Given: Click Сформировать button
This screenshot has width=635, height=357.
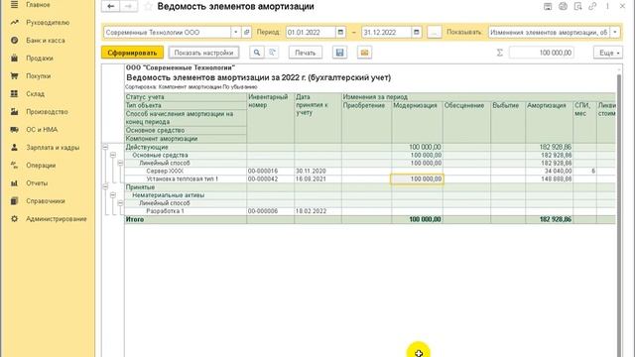Looking at the screenshot, I should click(132, 53).
